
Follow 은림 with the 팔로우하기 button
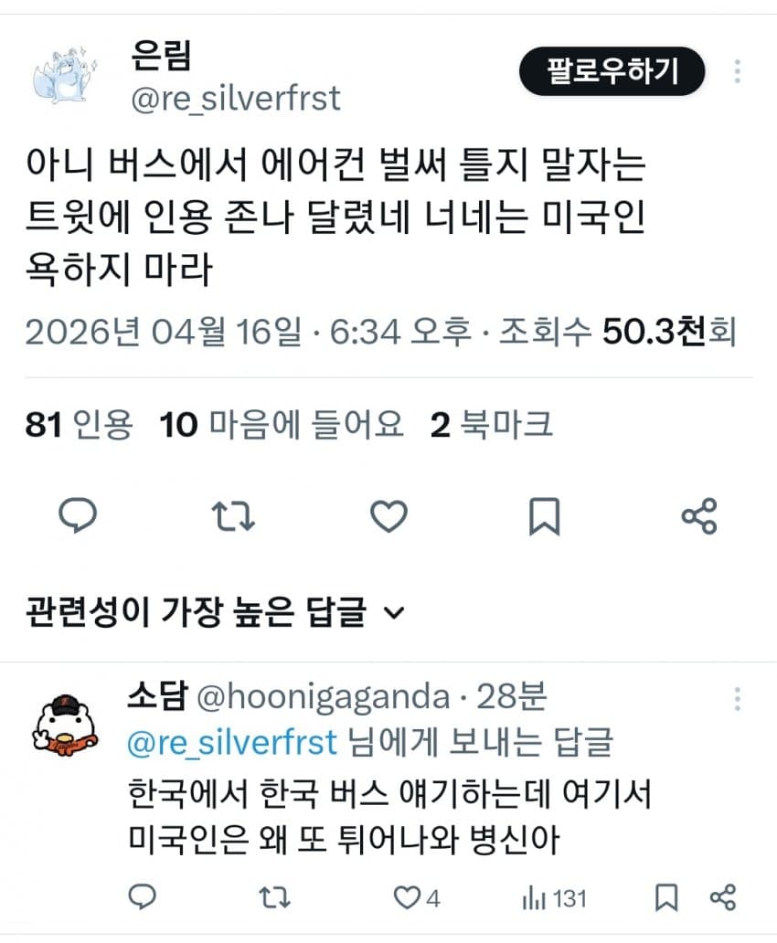[x=612, y=71]
